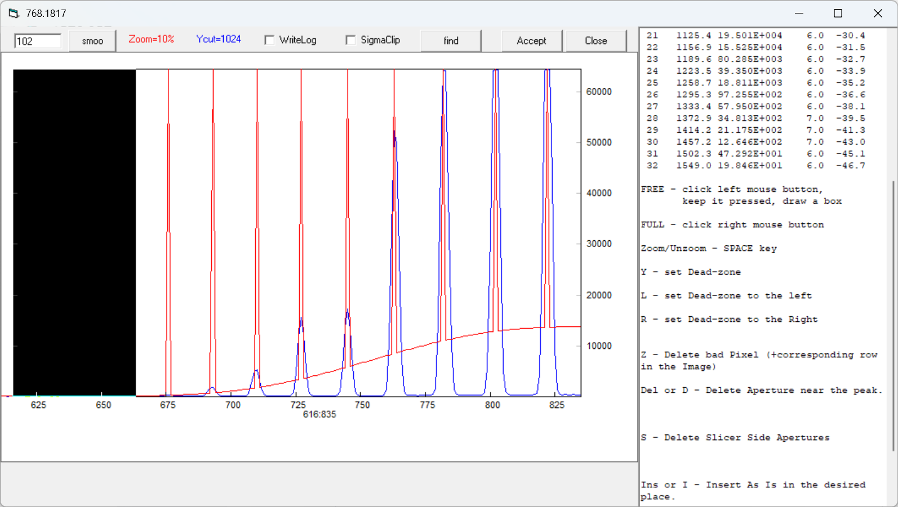Focus the smoothing value field showing 102
The width and height of the screenshot is (898, 507).
pos(38,41)
